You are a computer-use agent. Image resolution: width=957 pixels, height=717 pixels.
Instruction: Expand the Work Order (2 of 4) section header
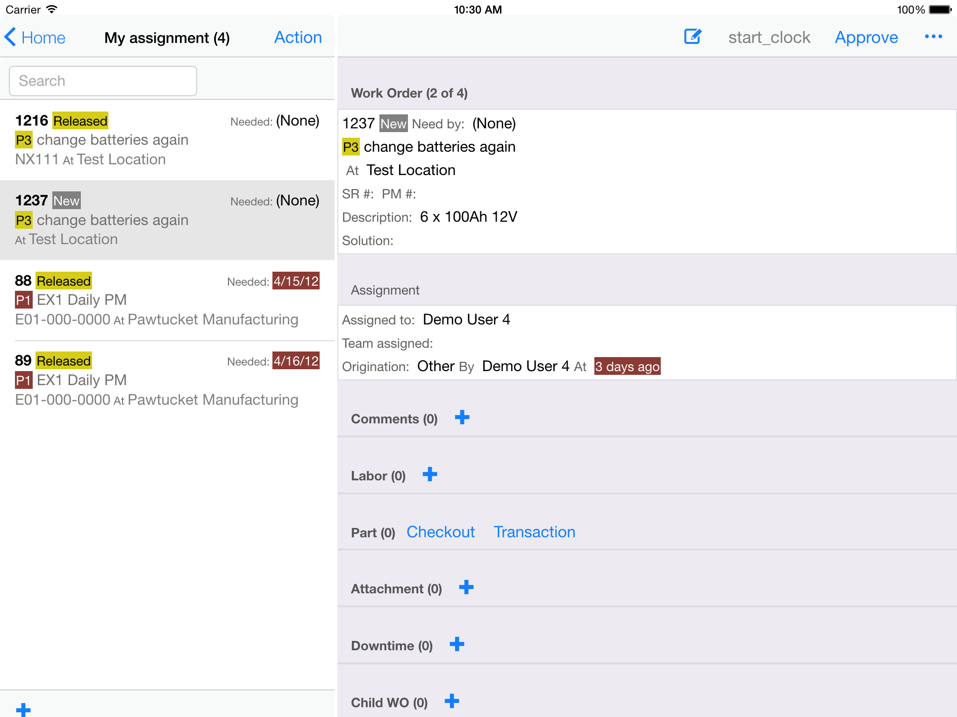pos(409,93)
